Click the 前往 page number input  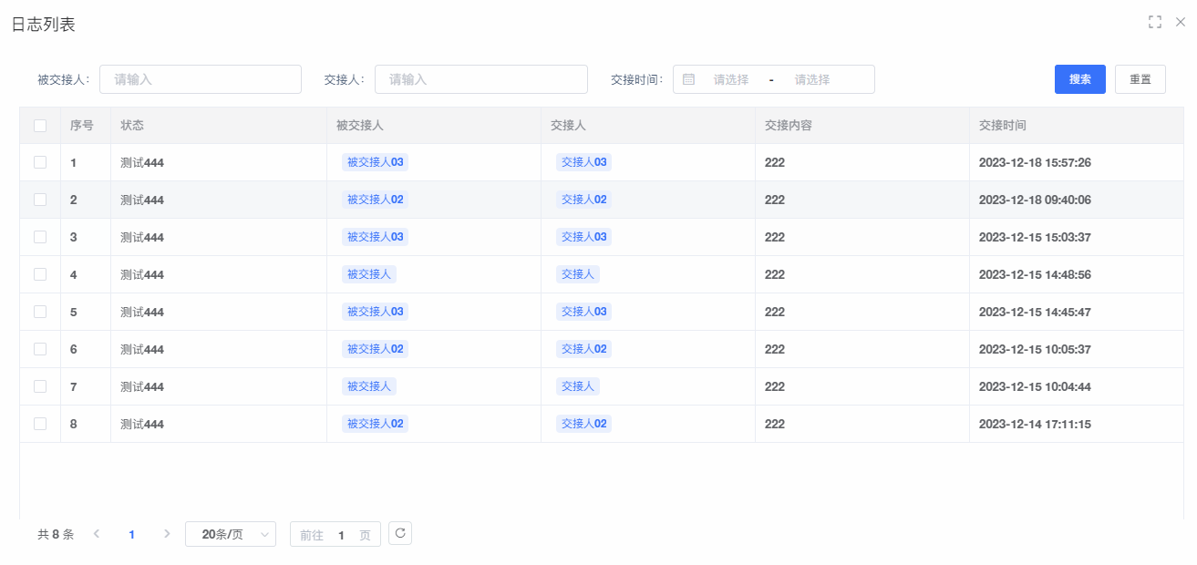(x=341, y=535)
